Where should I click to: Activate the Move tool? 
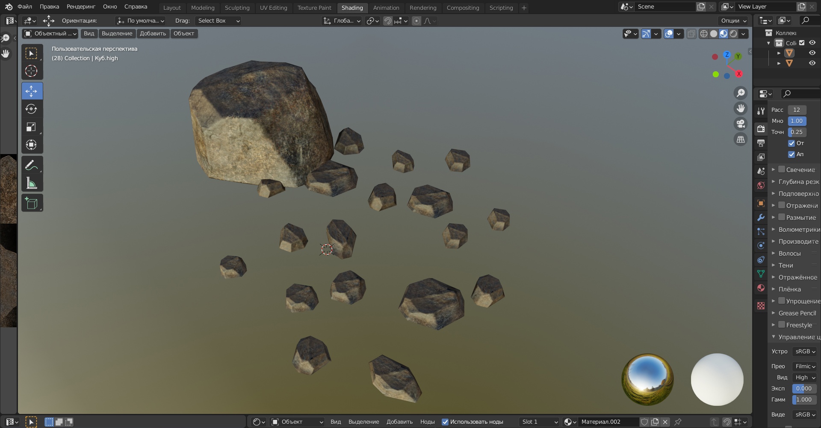click(x=32, y=91)
